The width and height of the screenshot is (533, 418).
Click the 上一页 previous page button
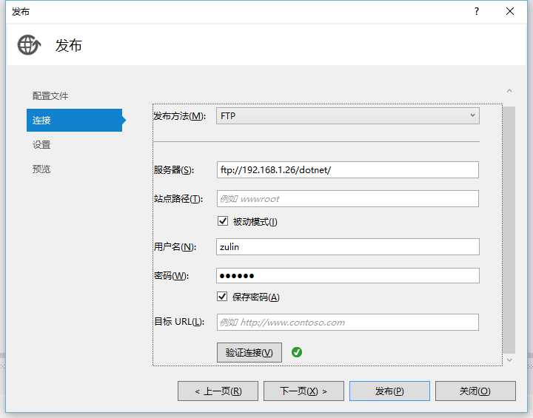[218, 391]
